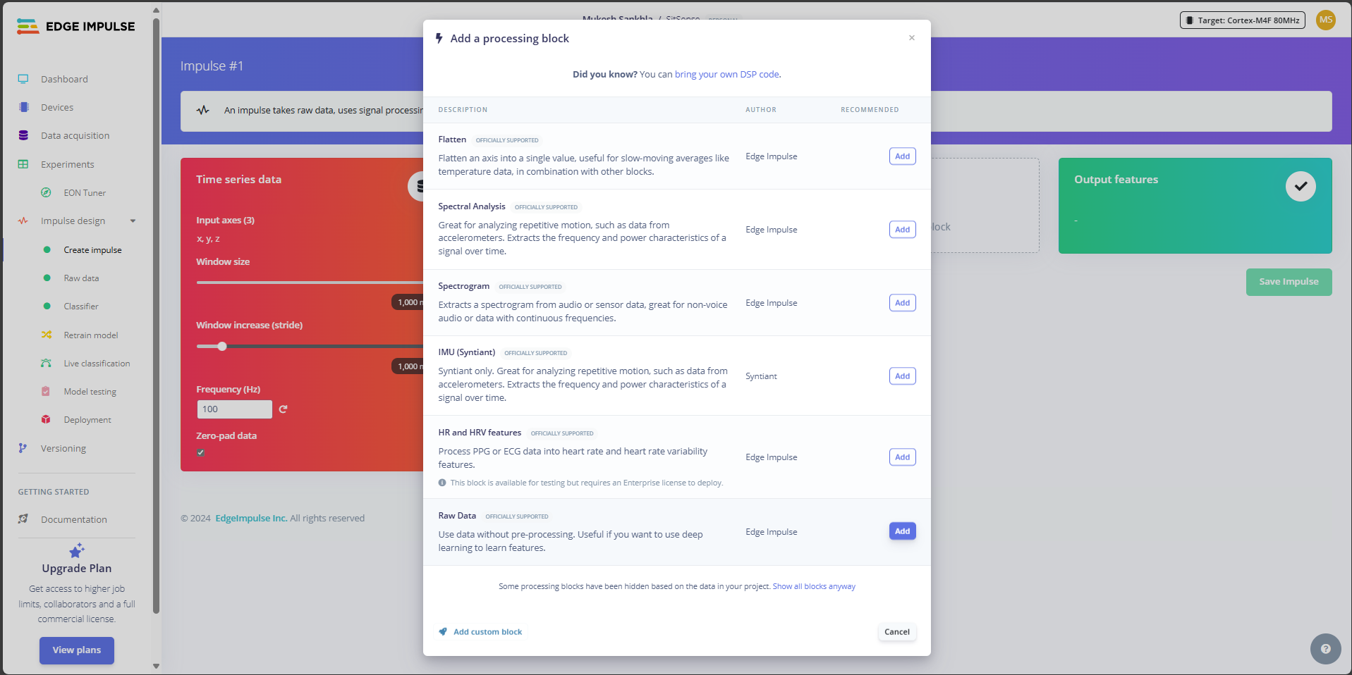Collapse the Impulse design menu arrow
The image size is (1352, 675).
(x=133, y=221)
